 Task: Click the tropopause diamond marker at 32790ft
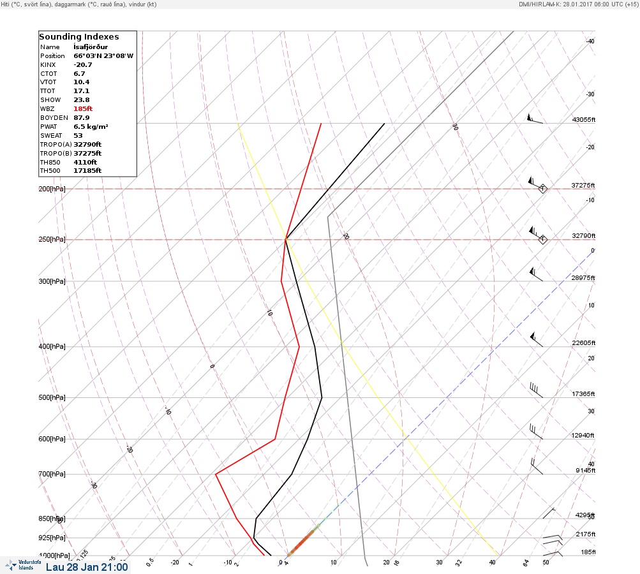tap(542, 239)
